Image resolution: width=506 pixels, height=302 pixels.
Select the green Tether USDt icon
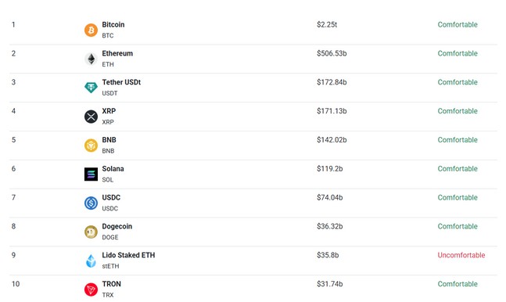(91, 88)
